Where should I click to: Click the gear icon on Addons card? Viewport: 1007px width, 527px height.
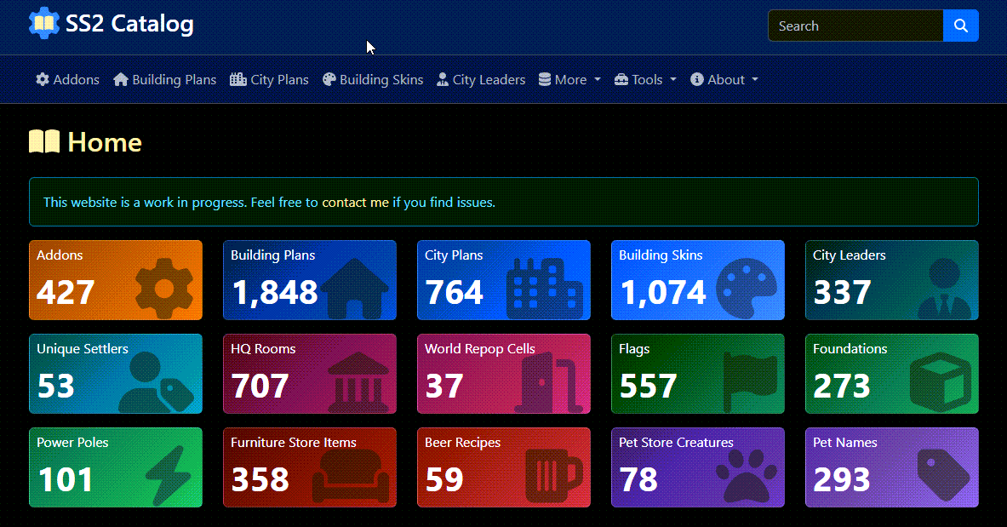click(164, 289)
